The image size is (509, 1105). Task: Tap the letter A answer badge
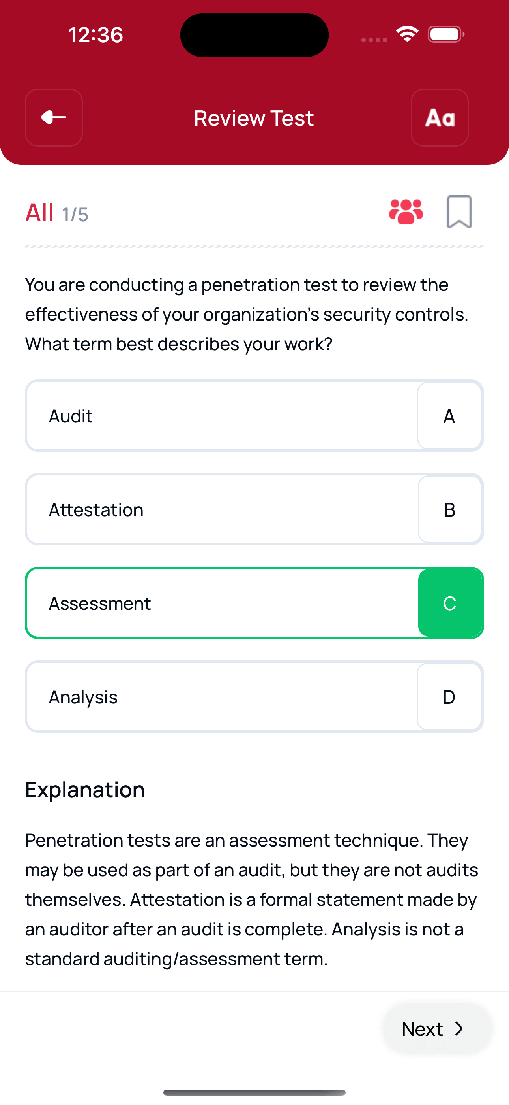pos(449,416)
